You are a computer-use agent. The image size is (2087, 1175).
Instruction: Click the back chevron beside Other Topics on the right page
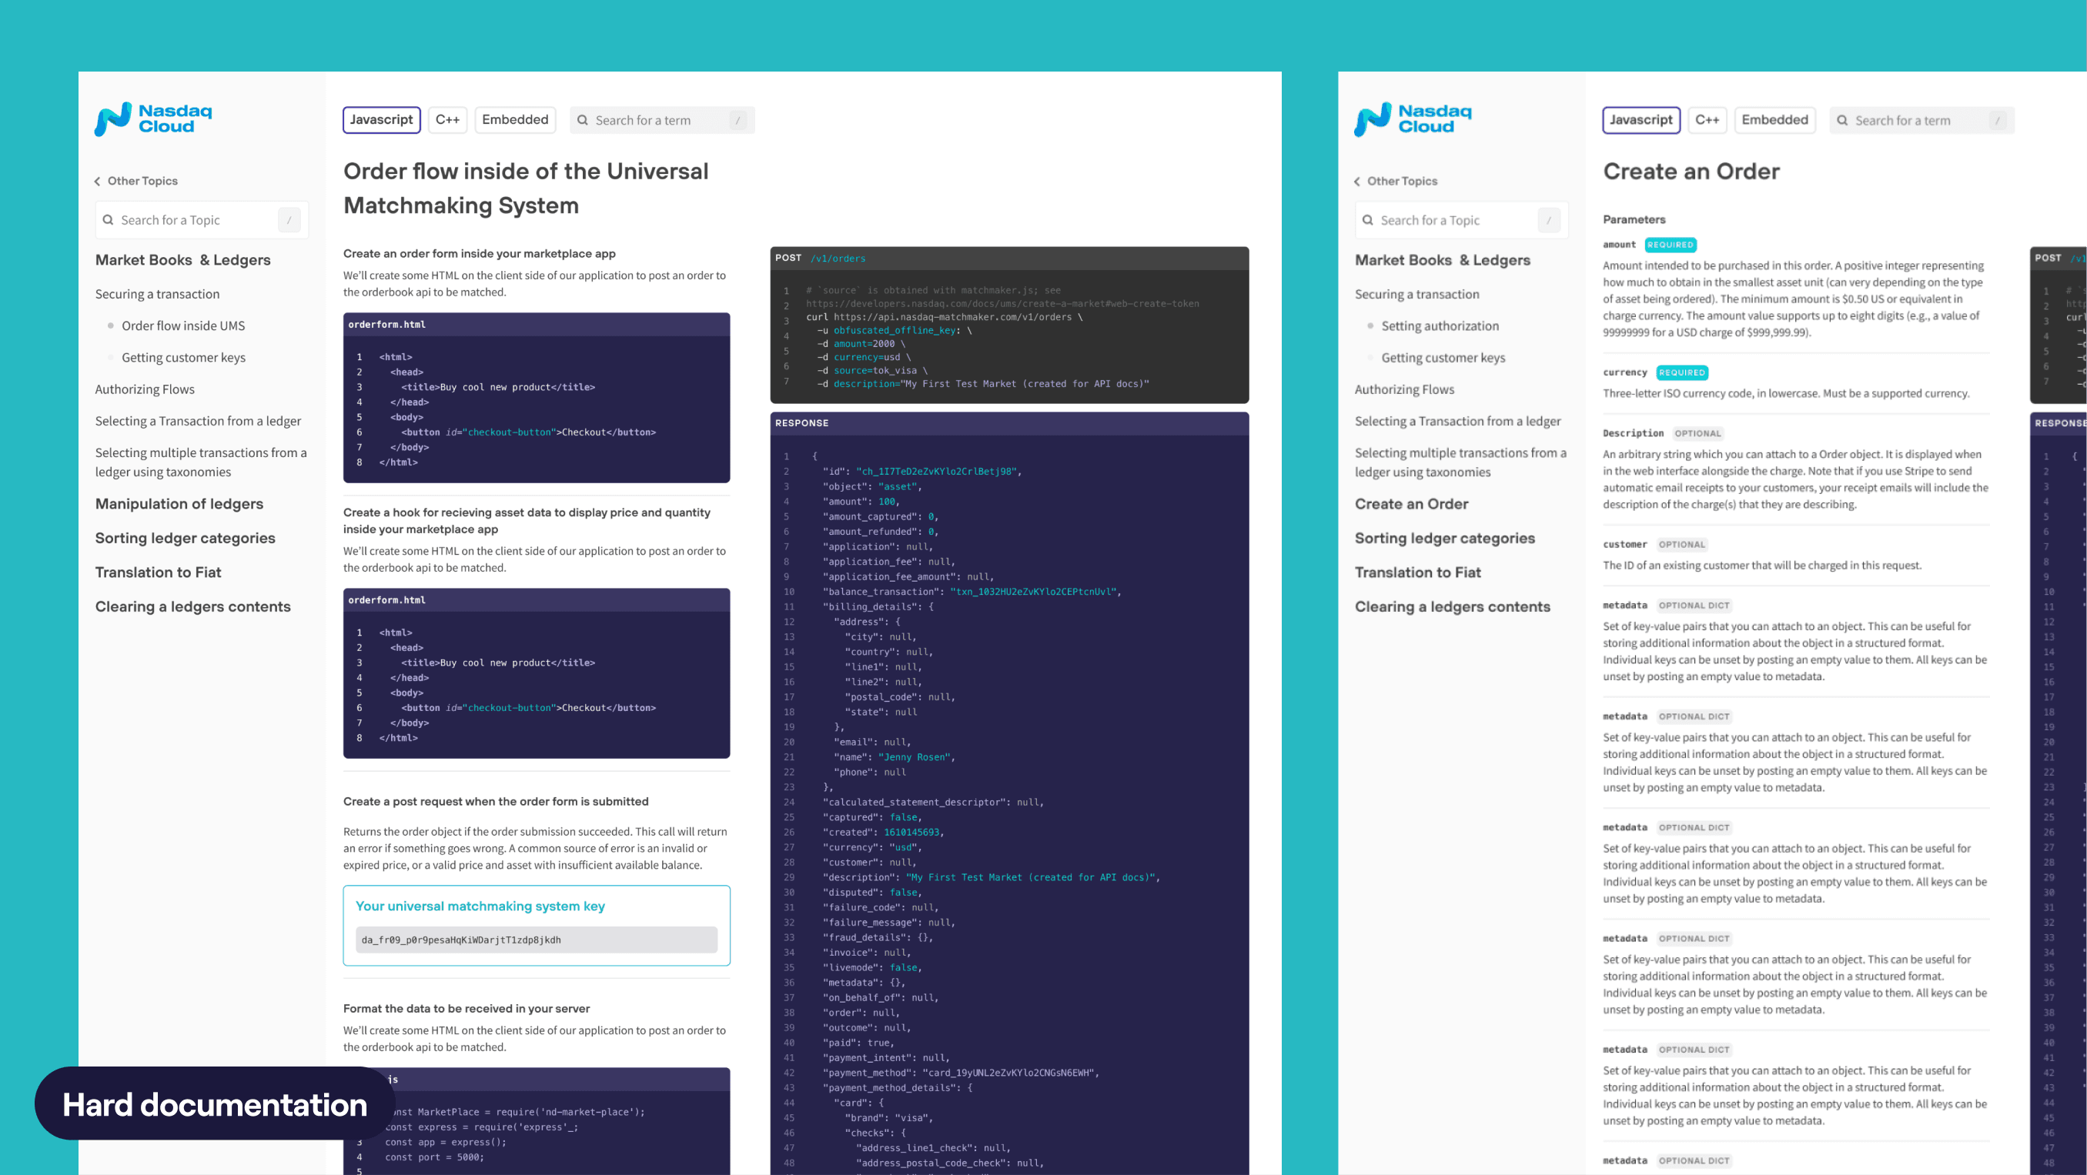click(1357, 182)
